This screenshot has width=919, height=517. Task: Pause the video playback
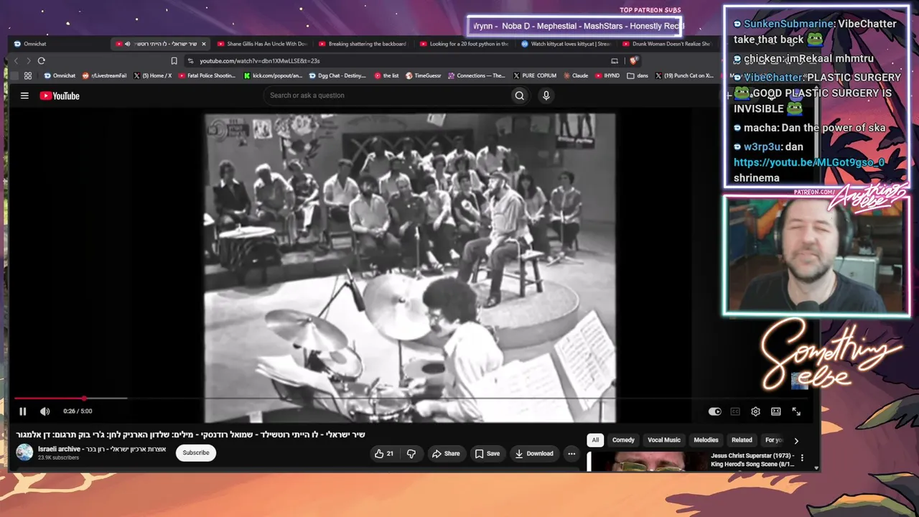click(23, 411)
